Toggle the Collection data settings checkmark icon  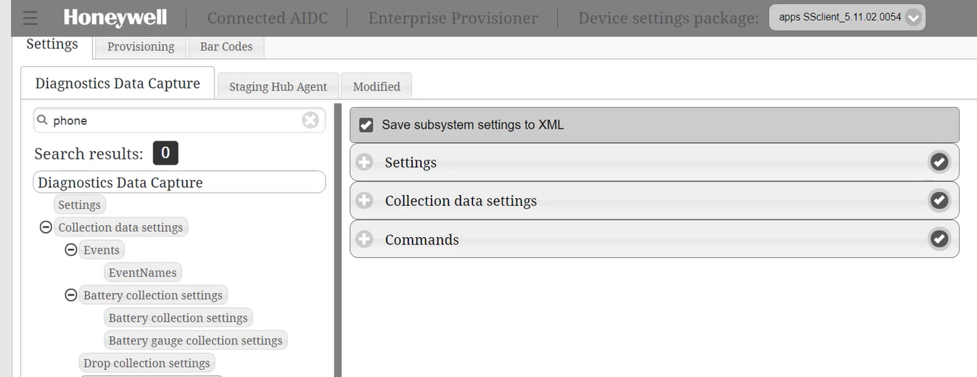click(x=939, y=200)
